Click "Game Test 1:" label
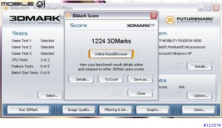 [x=22, y=40]
